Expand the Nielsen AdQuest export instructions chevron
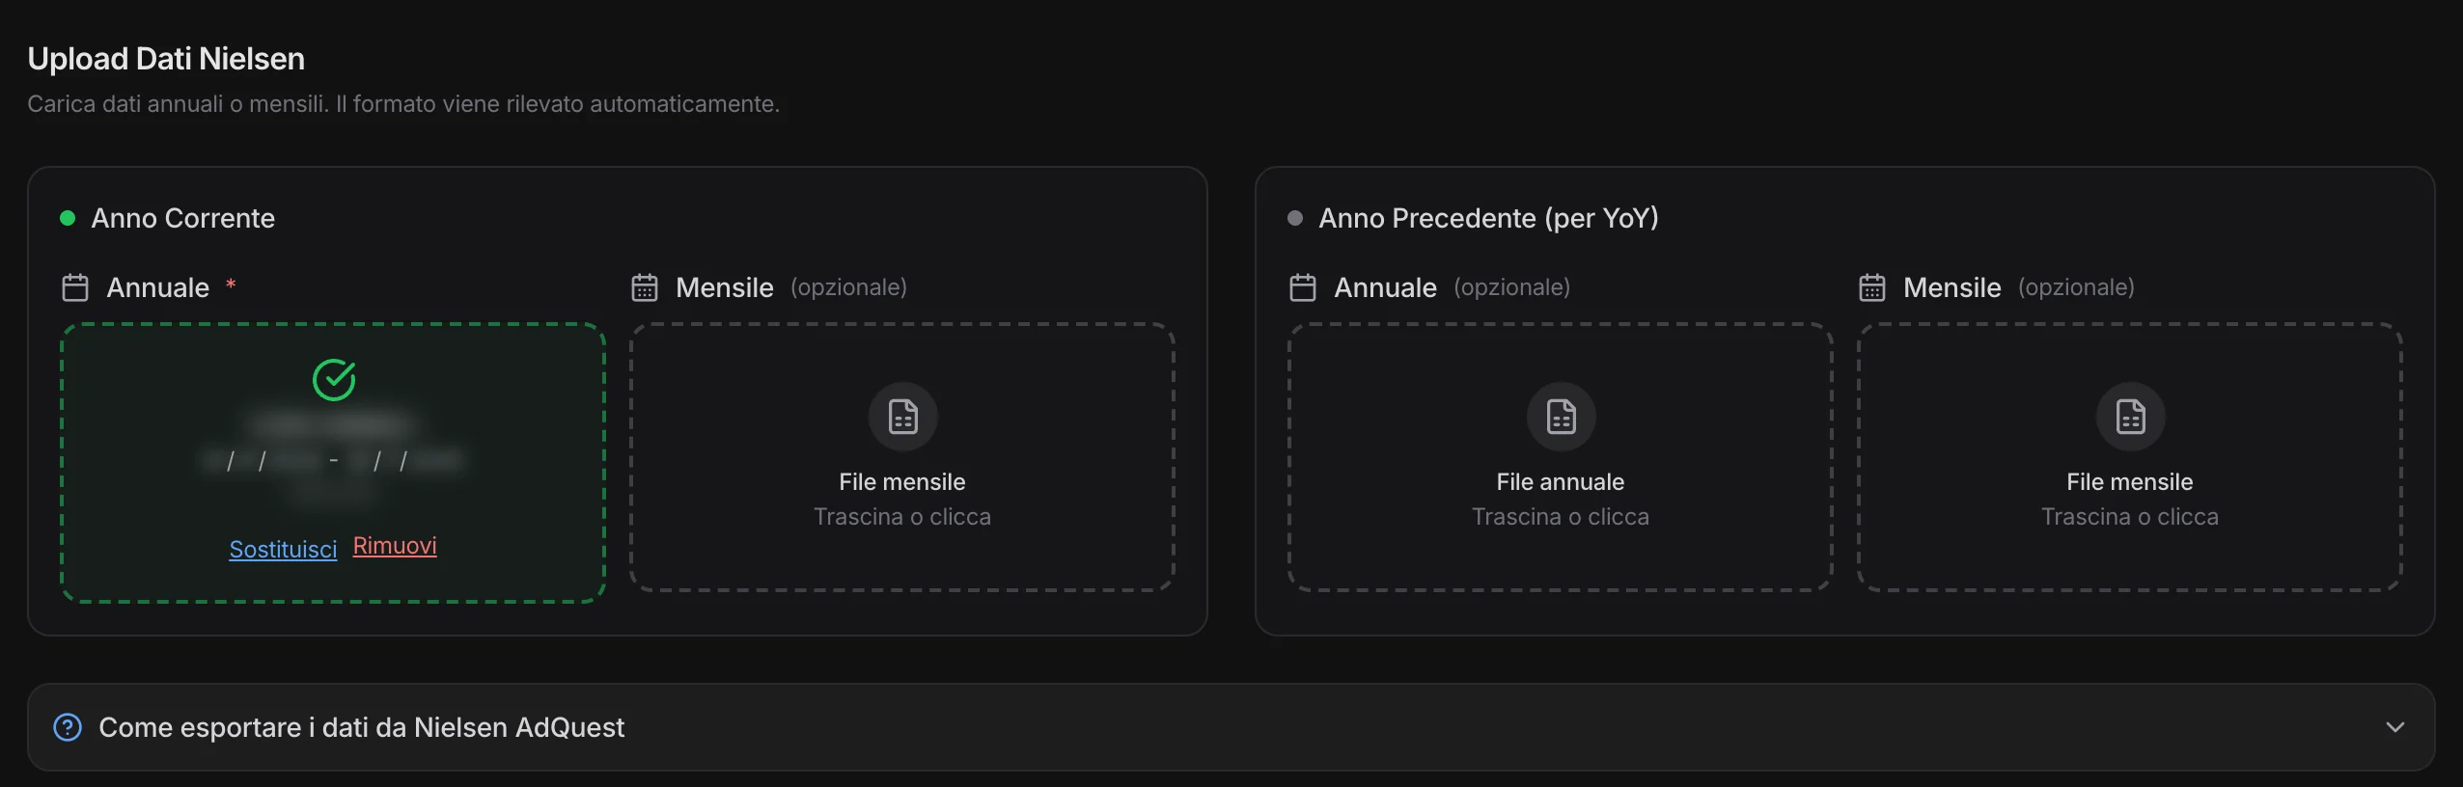2463x787 pixels. coord(2395,727)
